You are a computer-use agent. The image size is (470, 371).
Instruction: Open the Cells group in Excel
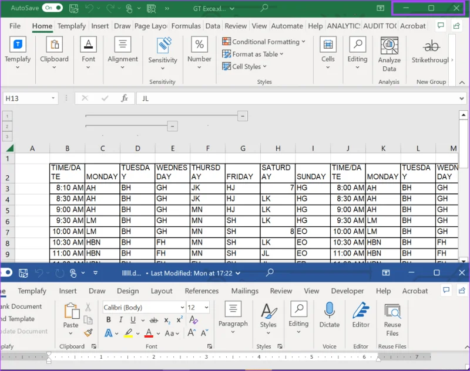(328, 53)
